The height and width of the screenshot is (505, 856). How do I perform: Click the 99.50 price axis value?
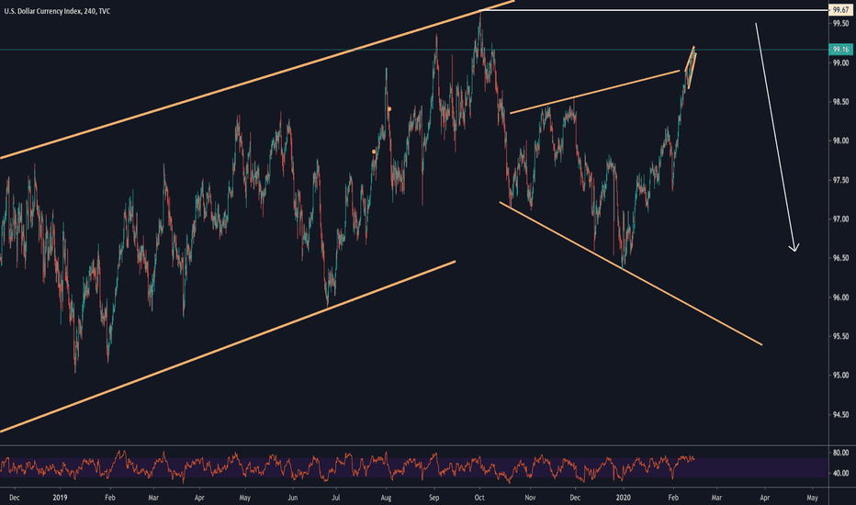click(x=840, y=24)
